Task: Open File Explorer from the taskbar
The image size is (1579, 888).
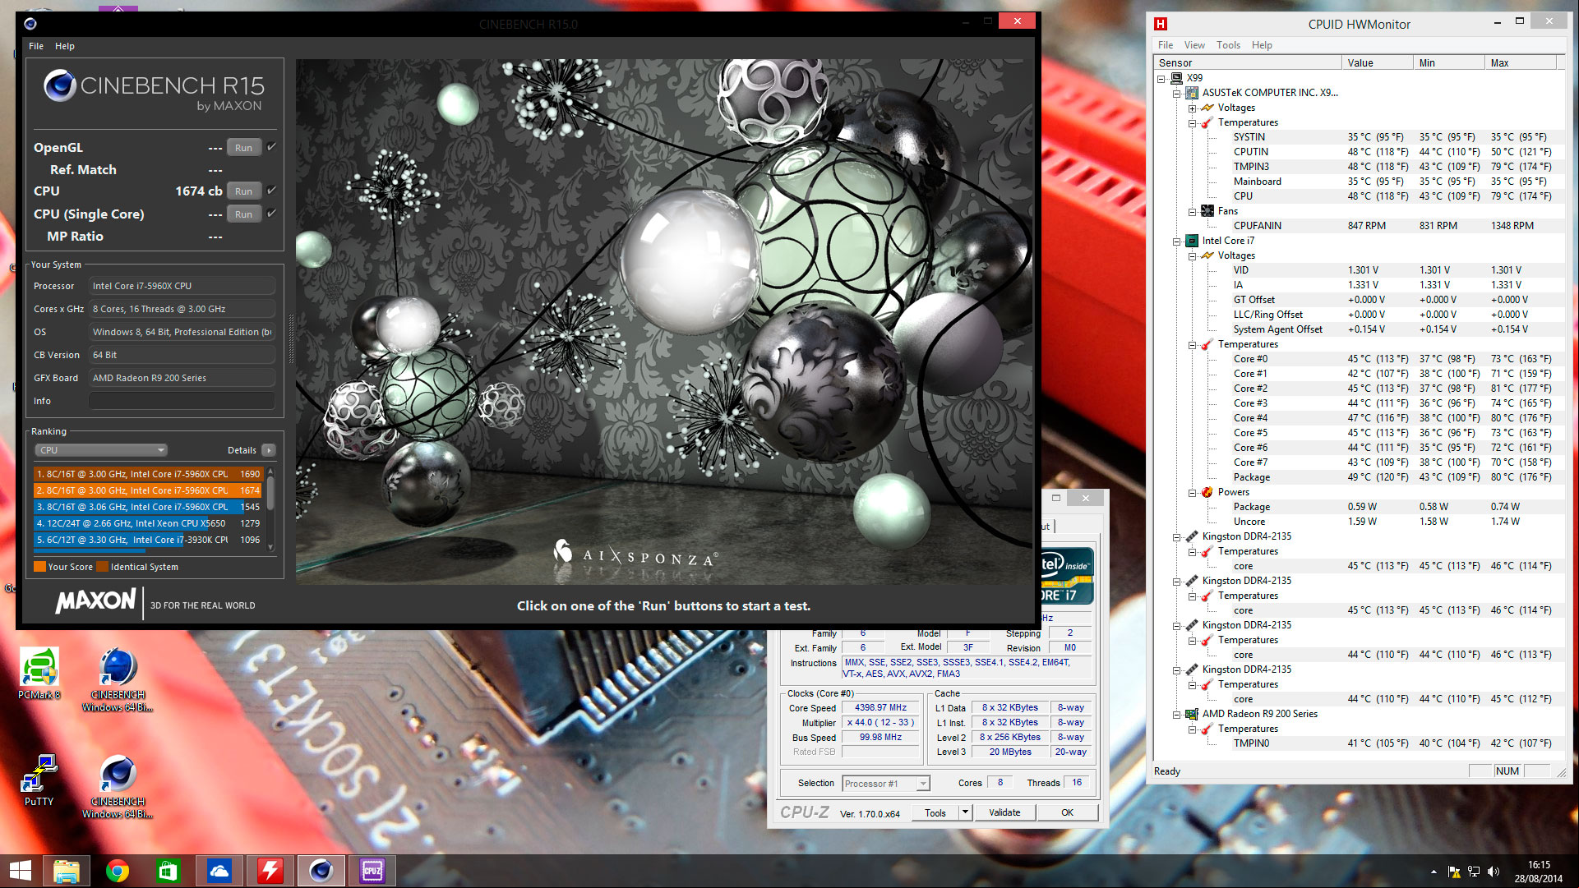Action: [x=67, y=872]
